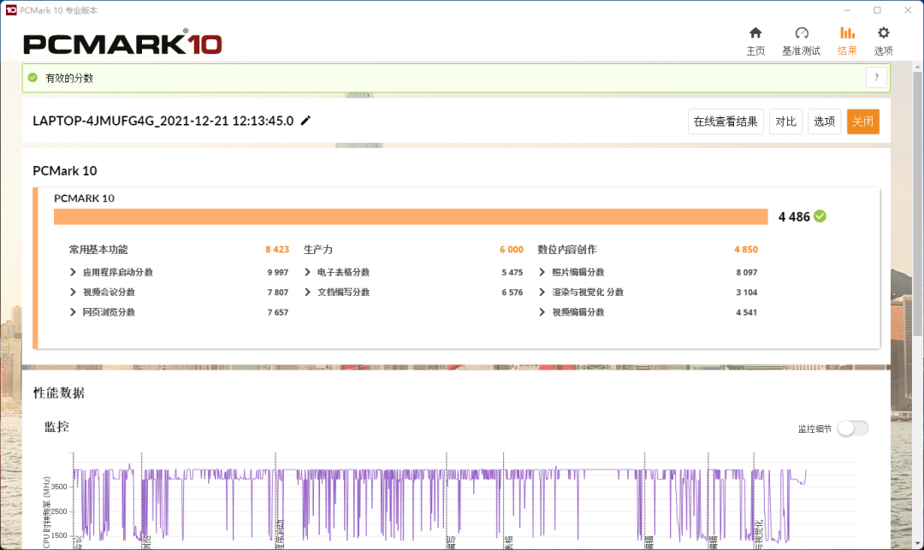Click the green valid-score checkmark beside 4 486
The image size is (924, 550).
[820, 216]
